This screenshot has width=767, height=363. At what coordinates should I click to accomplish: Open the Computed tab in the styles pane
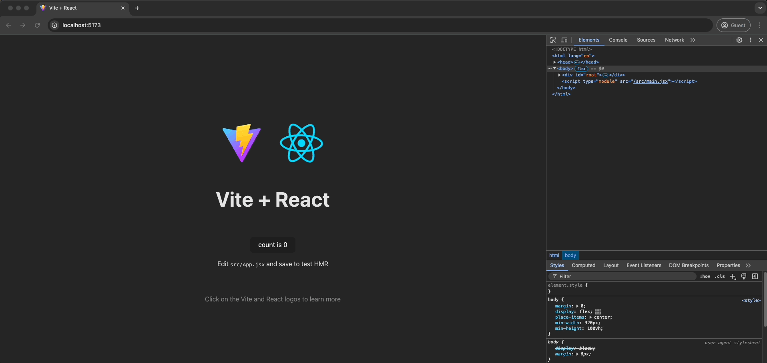(x=583, y=265)
